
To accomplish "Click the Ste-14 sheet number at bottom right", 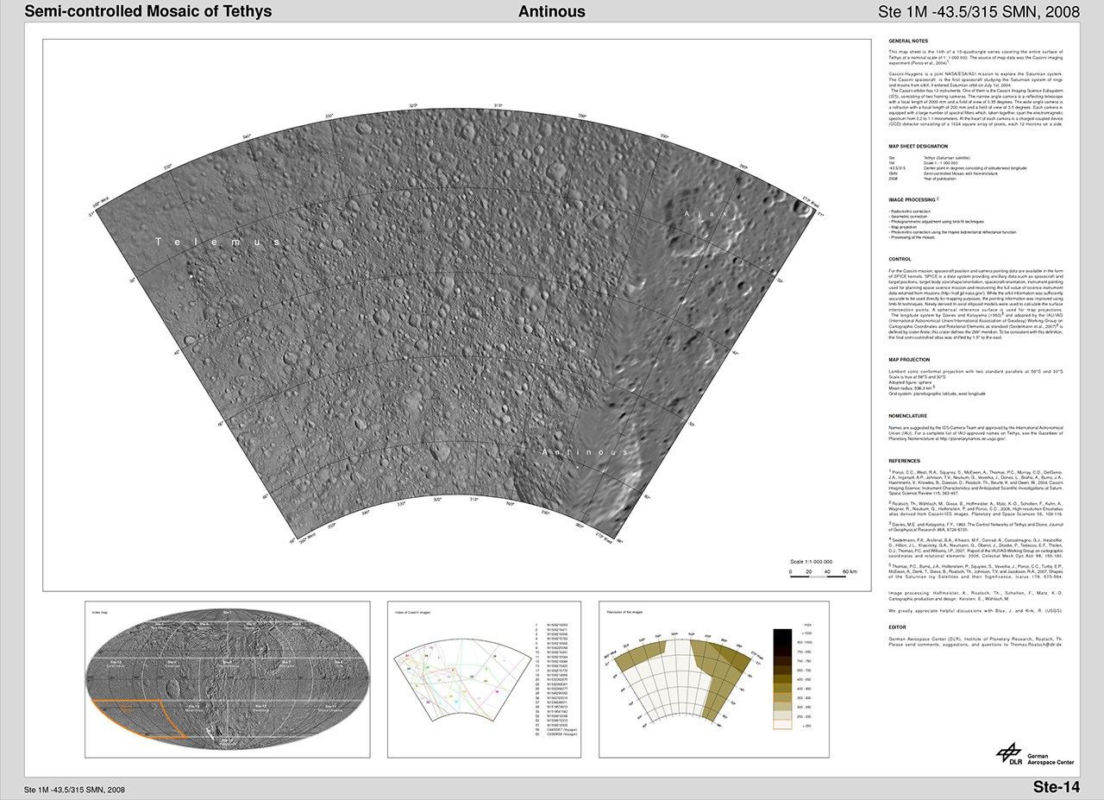I will click(x=1056, y=786).
